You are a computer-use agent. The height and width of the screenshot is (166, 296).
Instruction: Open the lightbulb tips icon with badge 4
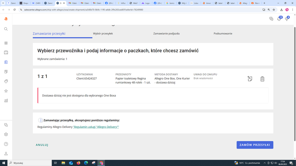287,18
